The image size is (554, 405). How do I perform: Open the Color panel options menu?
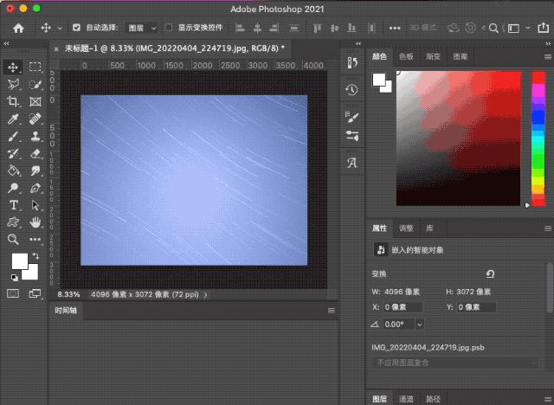[546, 56]
